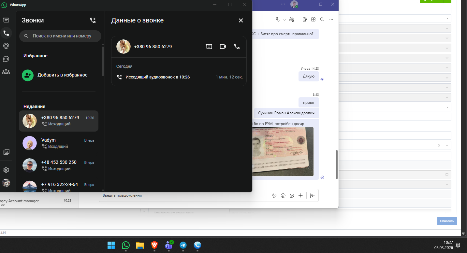
Task: Click "Добавить в избранное" in Favorites
Action: pos(59,75)
